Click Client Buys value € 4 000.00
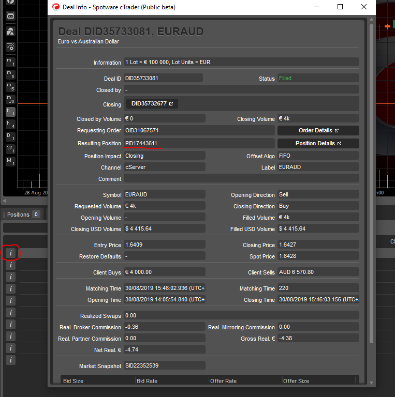The height and width of the screenshot is (397, 395). (x=165, y=272)
